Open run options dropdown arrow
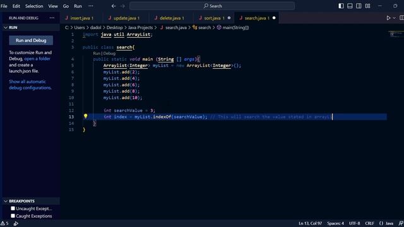Screen dimensions: 404x227 394,18
